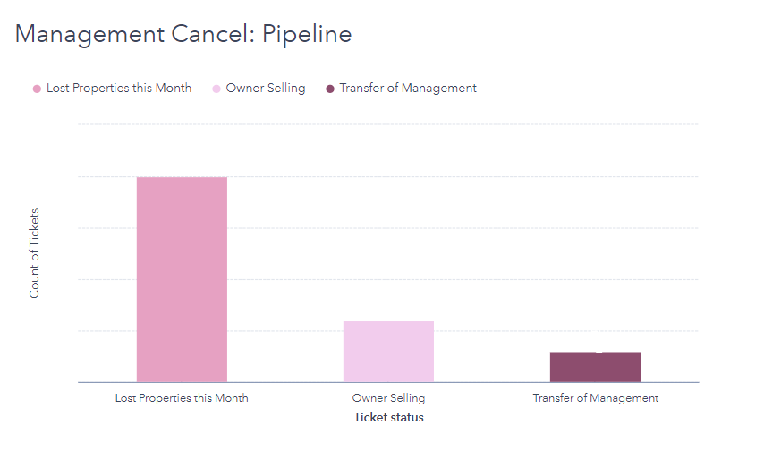Select the dark purple Transfer of Management bar
This screenshot has width=764, height=451.
[595, 367]
